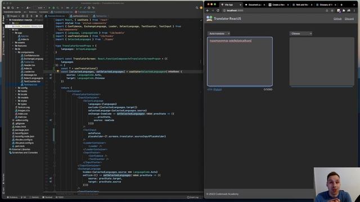This screenshot has height=202, width=360.
Task: Open a new browser tab with plus
Action: click(341, 4)
